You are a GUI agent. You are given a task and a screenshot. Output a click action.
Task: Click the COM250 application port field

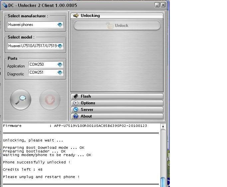point(46,64)
